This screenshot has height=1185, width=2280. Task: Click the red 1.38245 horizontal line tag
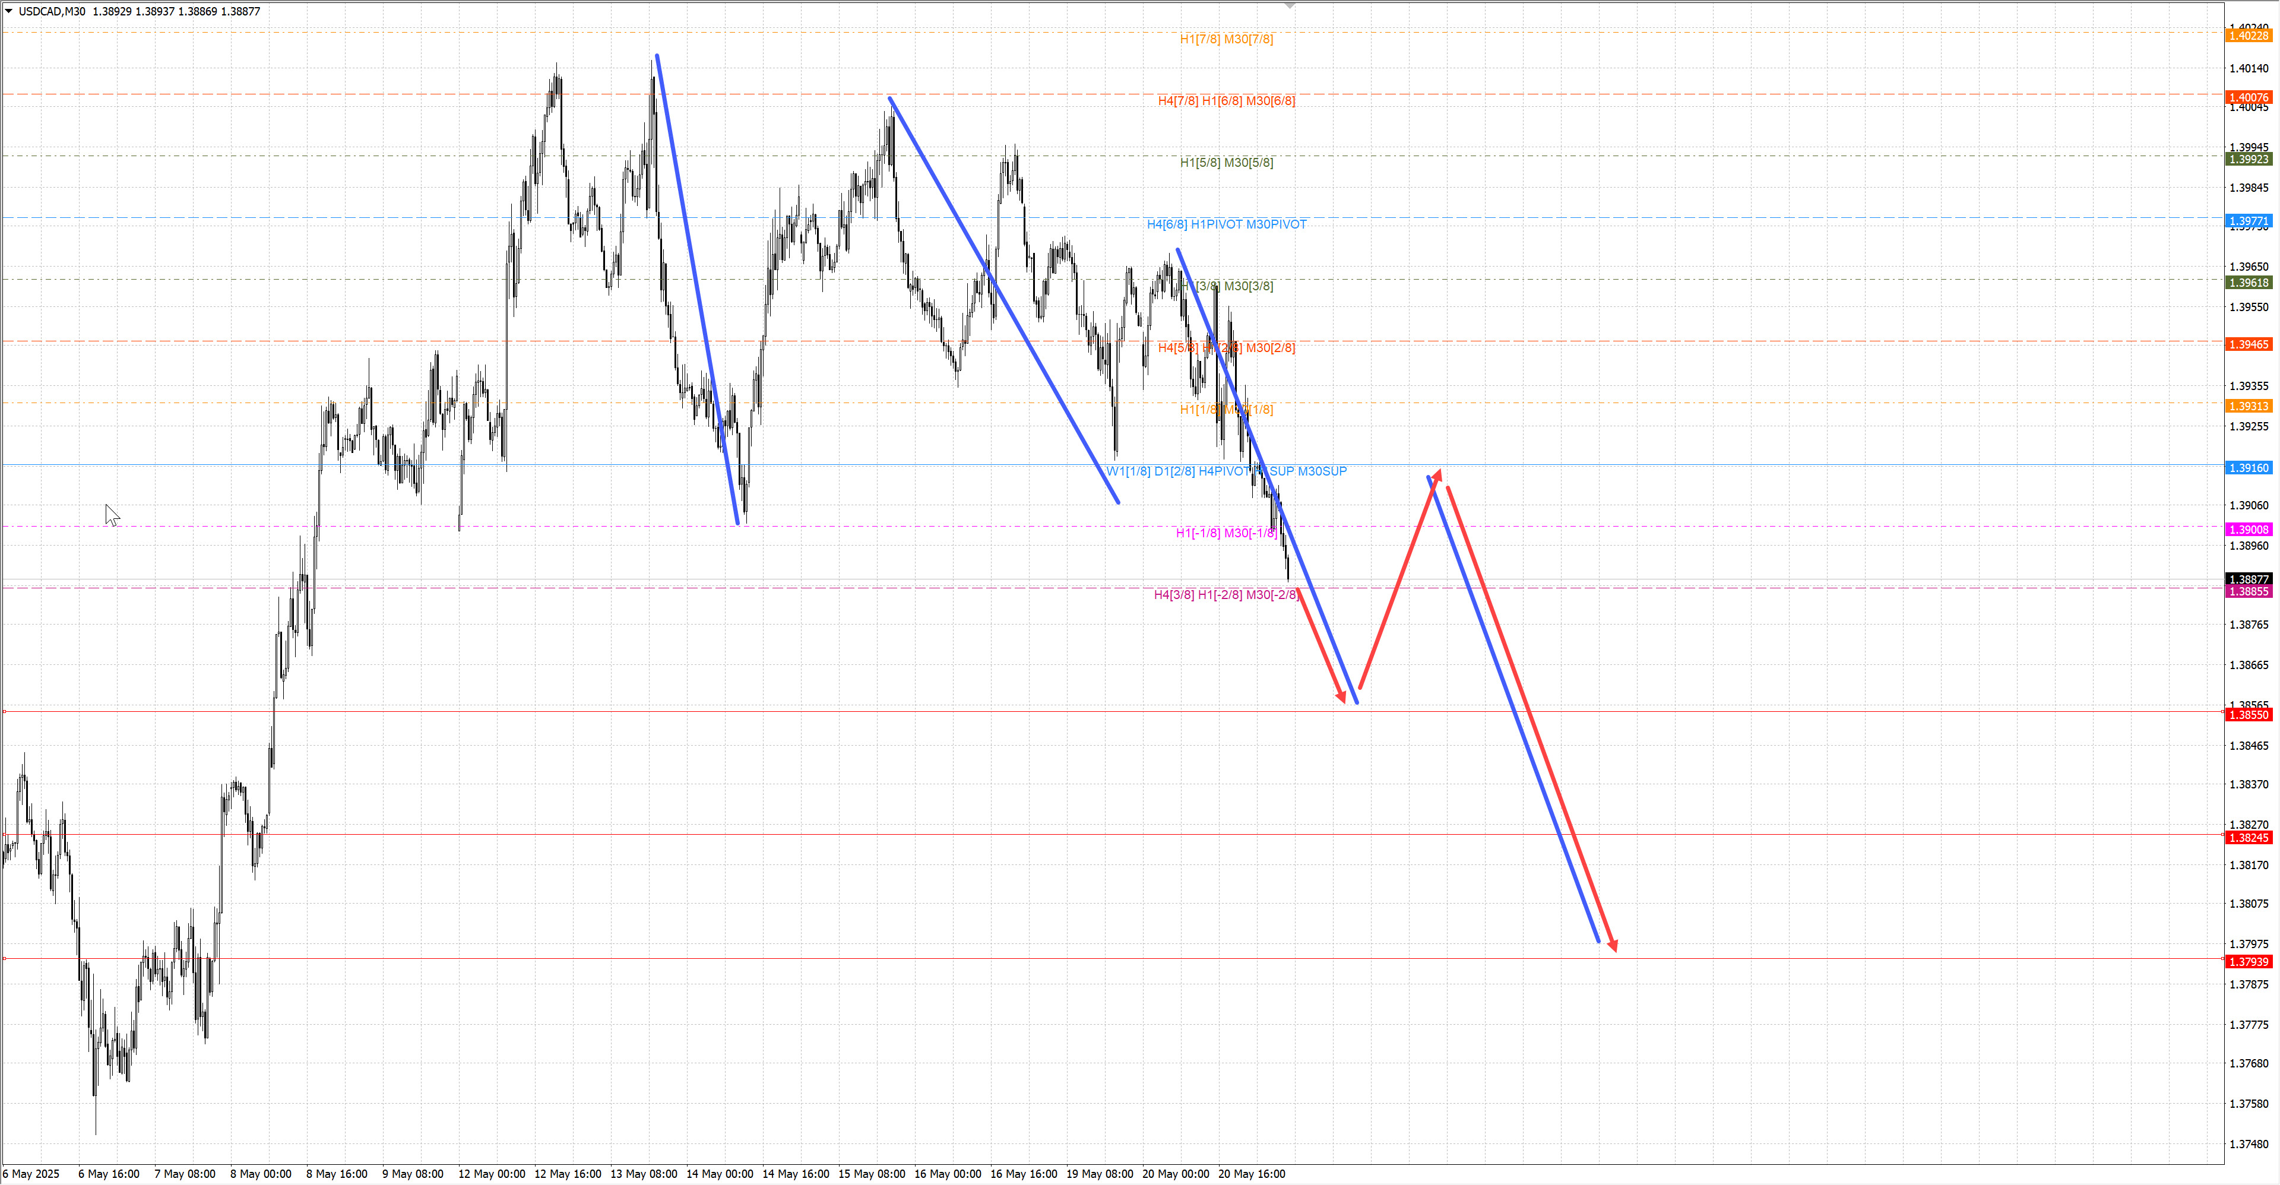pyautogui.click(x=2248, y=837)
